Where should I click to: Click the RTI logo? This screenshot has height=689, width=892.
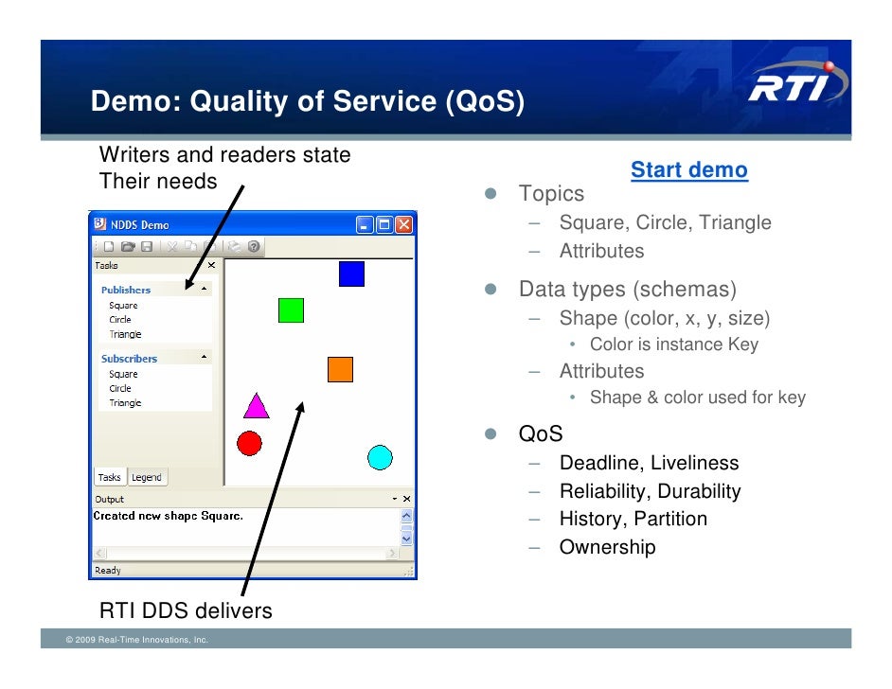point(797,82)
